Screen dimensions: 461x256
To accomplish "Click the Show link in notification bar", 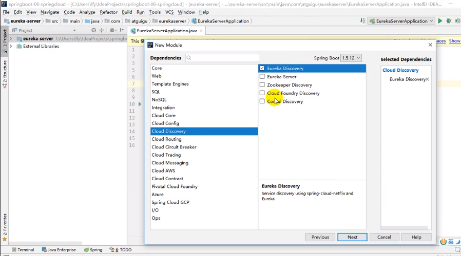I will tap(454, 41).
